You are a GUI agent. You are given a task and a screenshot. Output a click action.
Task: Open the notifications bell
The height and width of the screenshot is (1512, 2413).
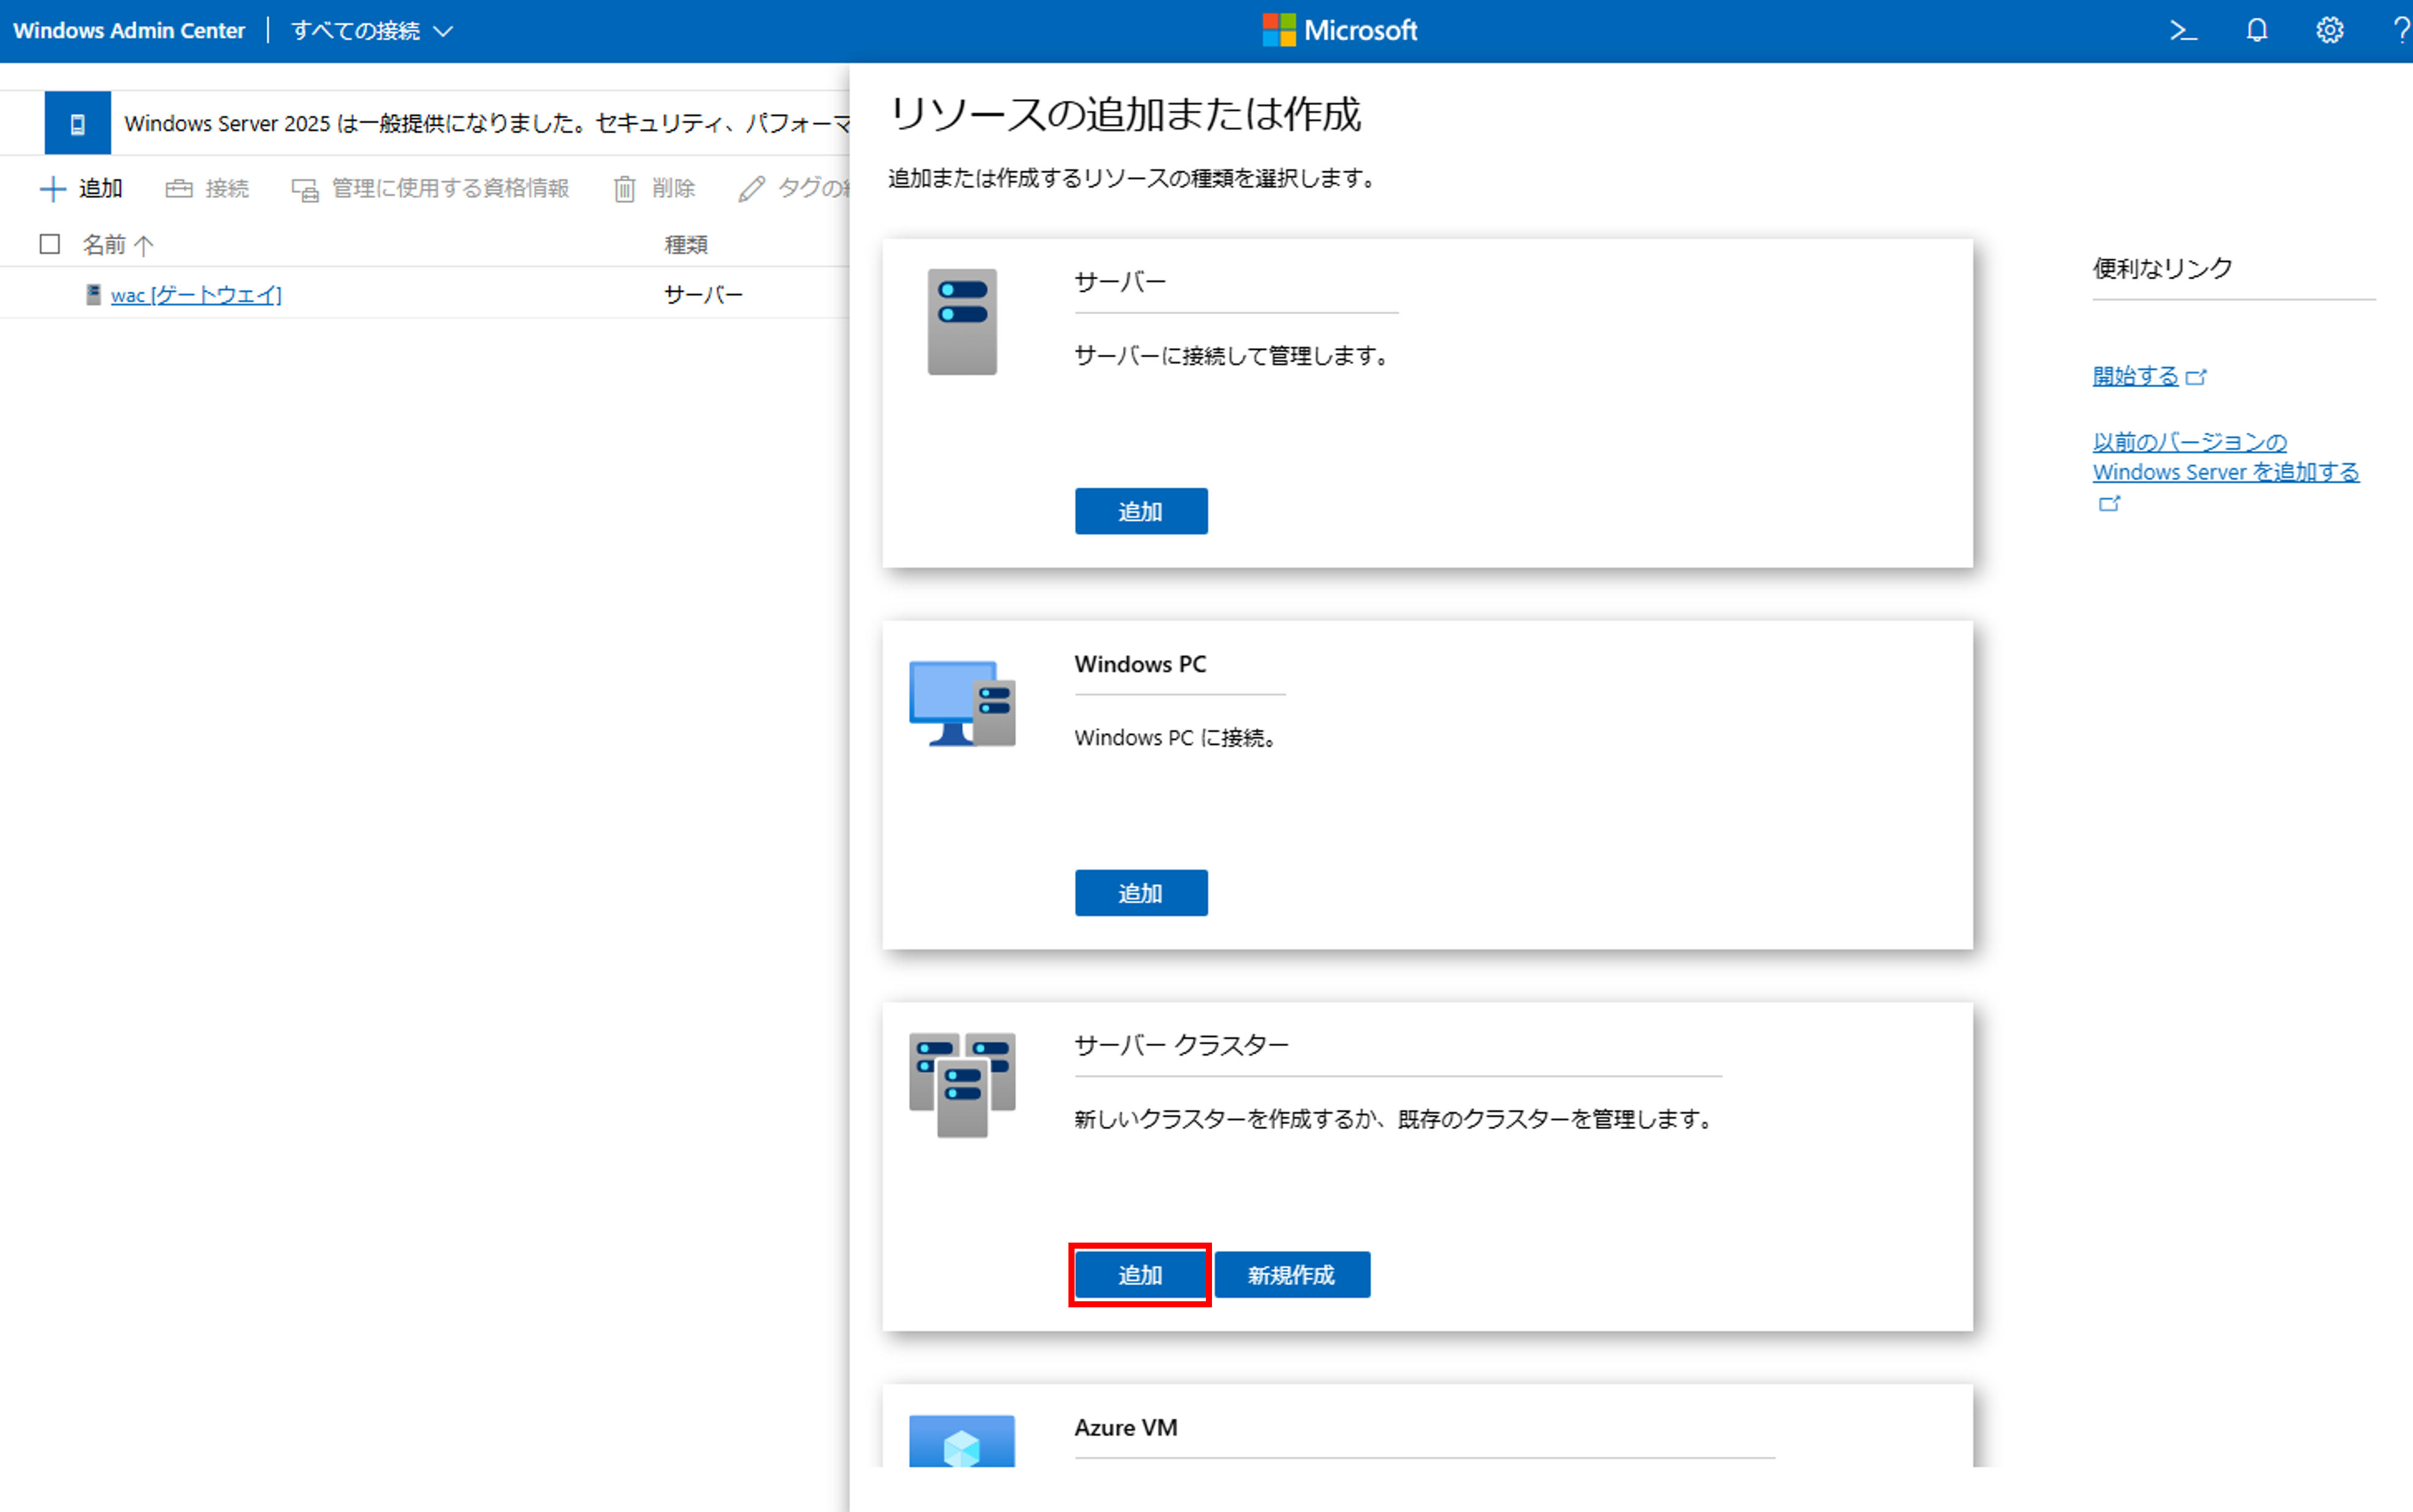[x=2257, y=31]
